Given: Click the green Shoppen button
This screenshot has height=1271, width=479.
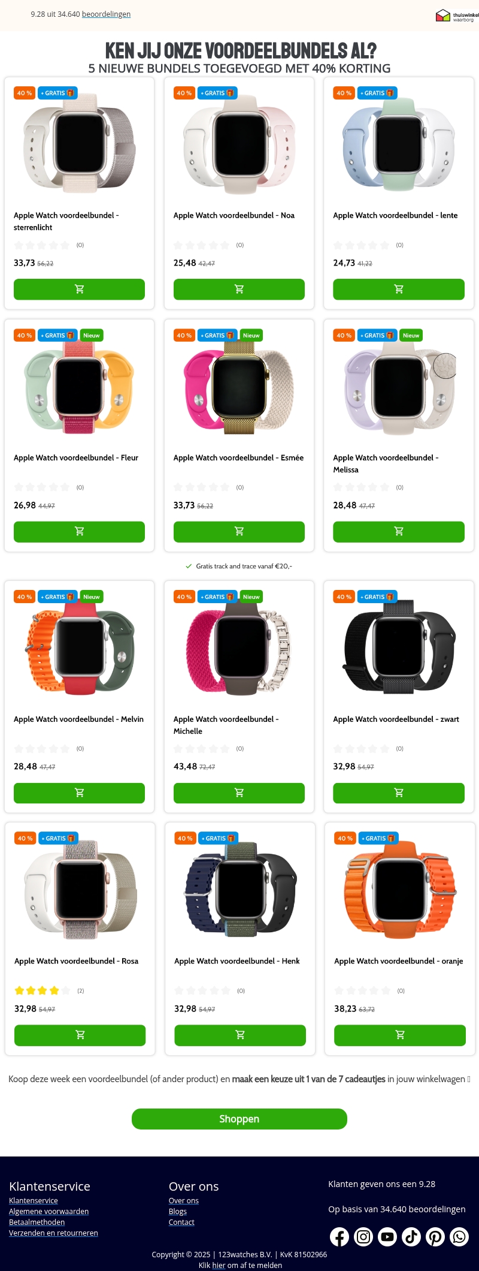Looking at the screenshot, I should [239, 1119].
